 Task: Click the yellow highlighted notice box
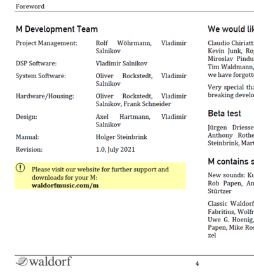coord(100,176)
